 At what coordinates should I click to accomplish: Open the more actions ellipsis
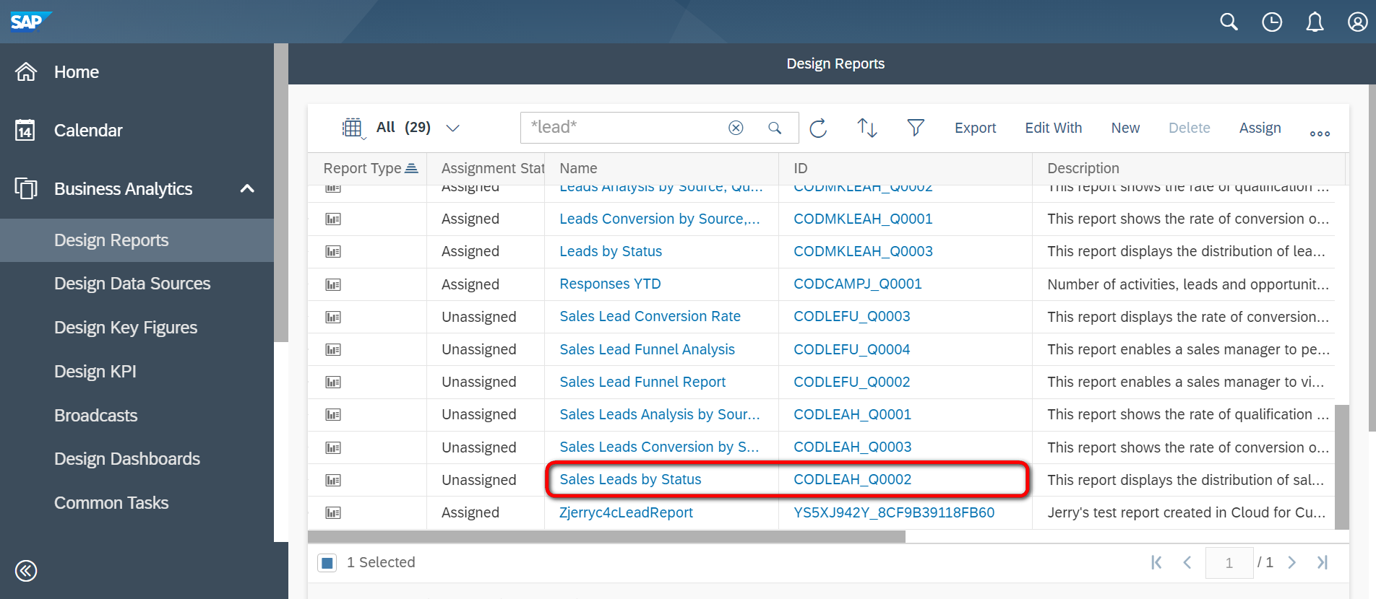[1320, 134]
